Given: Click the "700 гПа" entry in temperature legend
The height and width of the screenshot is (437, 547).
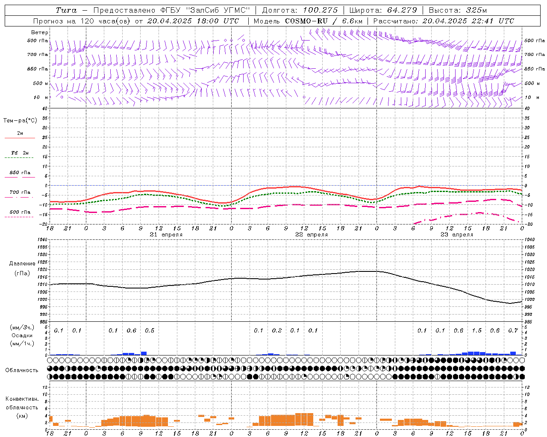Looking at the screenshot, I should 20,192.
